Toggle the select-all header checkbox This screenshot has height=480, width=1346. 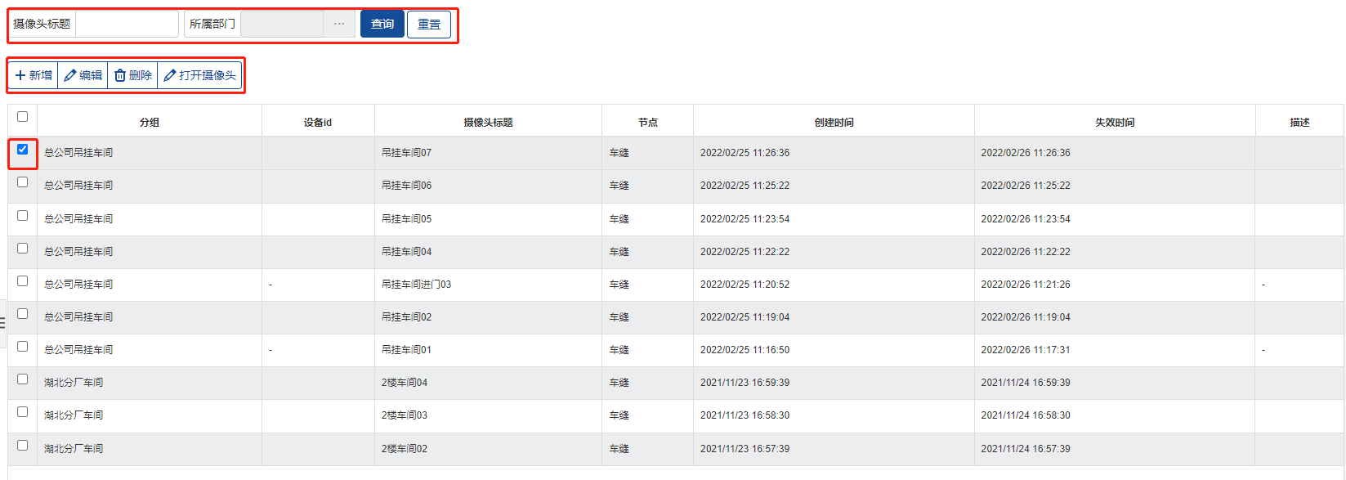coord(23,117)
